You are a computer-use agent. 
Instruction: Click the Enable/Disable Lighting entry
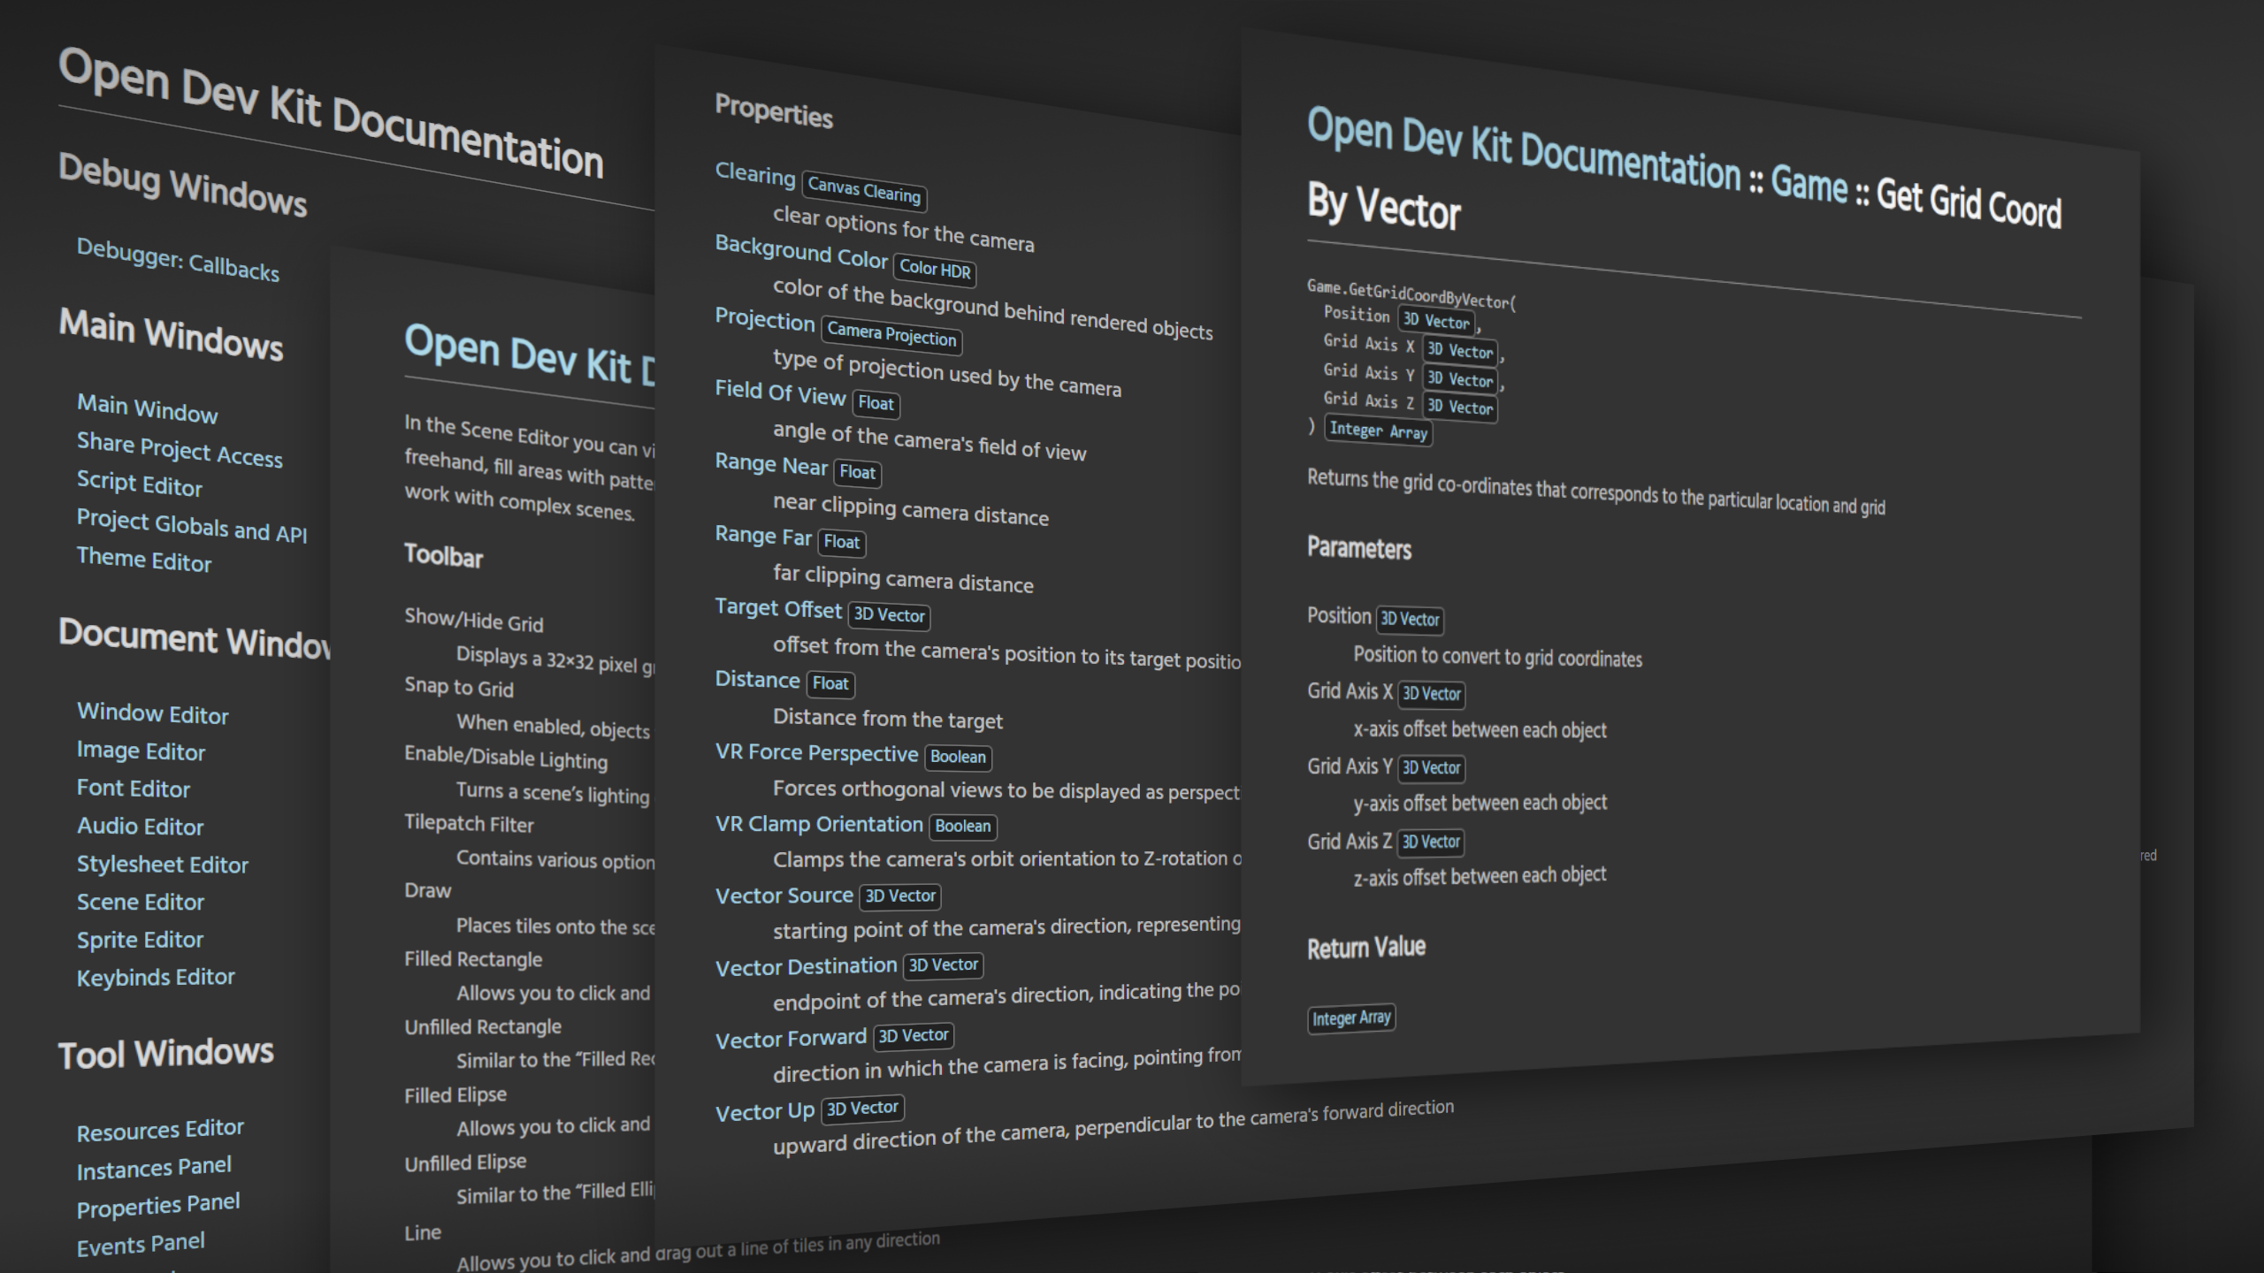(x=506, y=757)
